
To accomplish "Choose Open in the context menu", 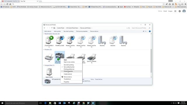I will [x=65, y=60].
